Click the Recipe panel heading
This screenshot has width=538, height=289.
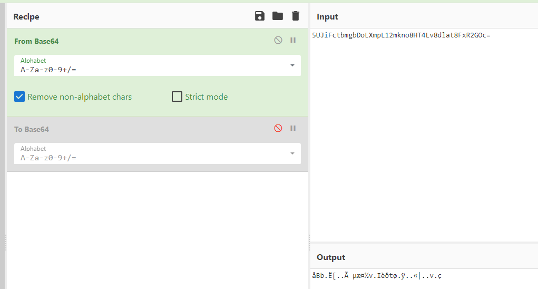[x=26, y=17]
